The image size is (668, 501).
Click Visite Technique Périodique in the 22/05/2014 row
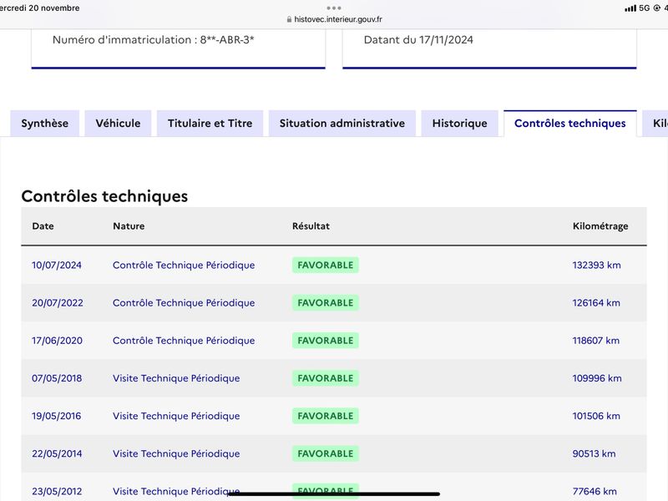pyautogui.click(x=176, y=453)
